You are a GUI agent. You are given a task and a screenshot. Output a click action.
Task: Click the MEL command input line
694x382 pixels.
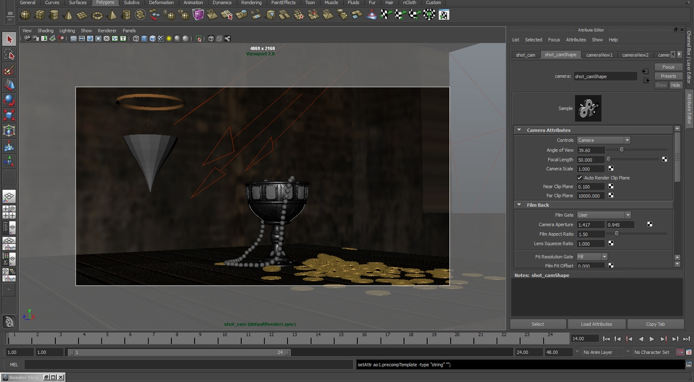[x=188, y=365]
